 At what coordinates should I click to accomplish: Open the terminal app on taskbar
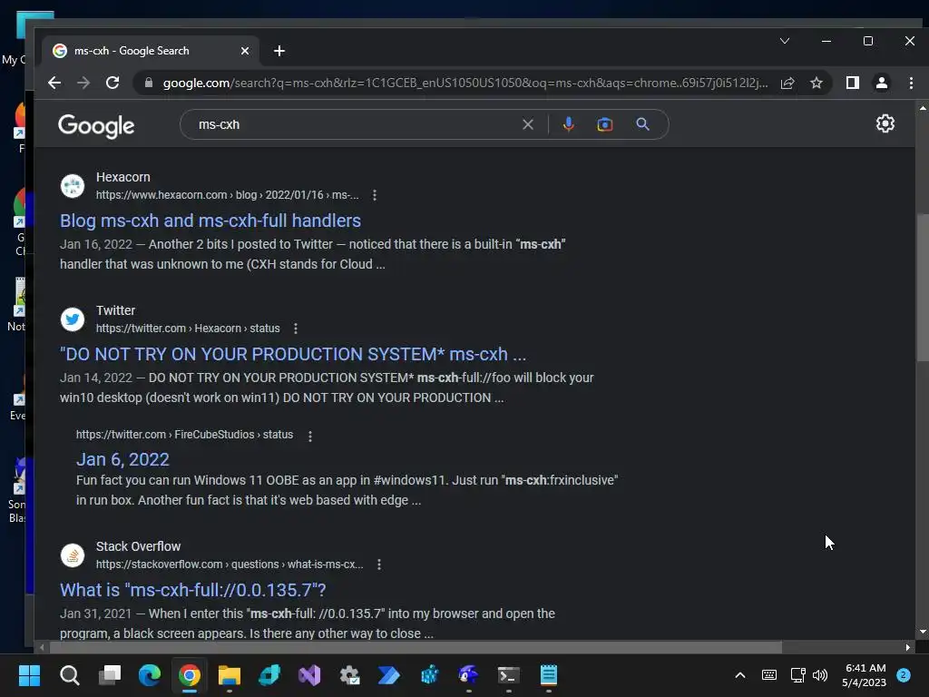point(509,675)
